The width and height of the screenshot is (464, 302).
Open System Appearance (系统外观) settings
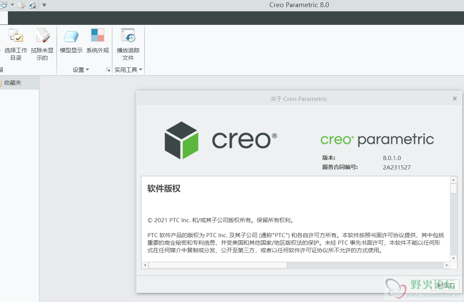[x=98, y=41]
